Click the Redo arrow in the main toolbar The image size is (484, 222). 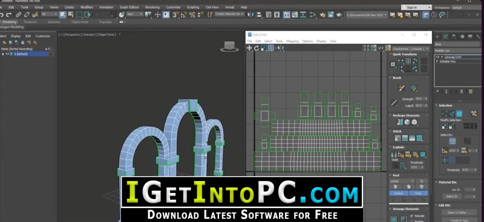(8, 14)
